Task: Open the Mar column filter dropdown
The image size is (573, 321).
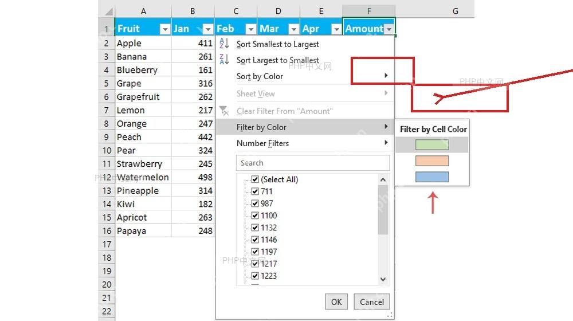Action: 293,29
